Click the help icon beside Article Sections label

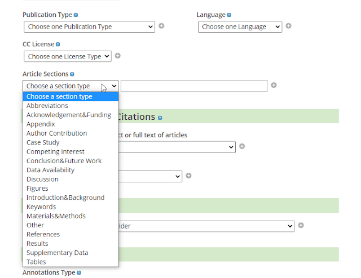point(72,74)
